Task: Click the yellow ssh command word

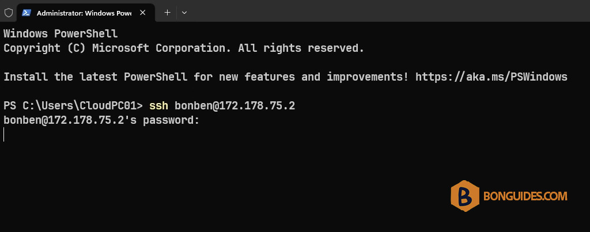Action: [x=159, y=106]
